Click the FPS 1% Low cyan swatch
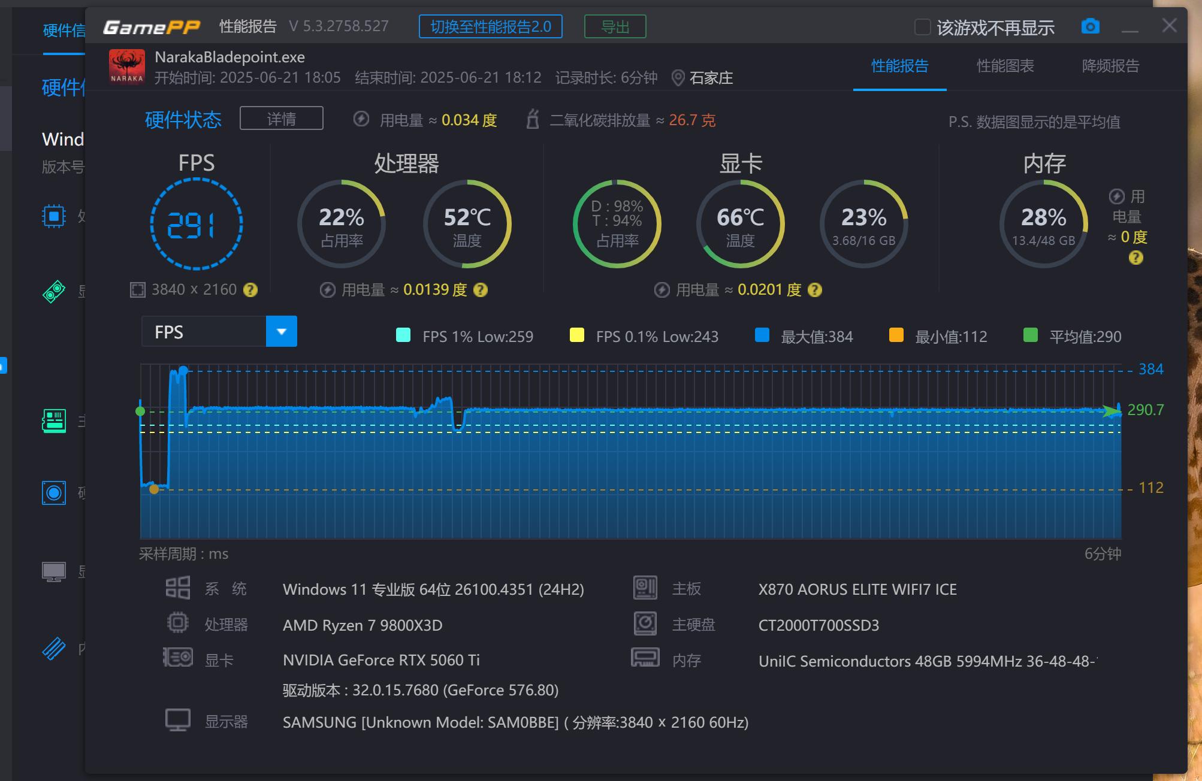The width and height of the screenshot is (1202, 781). pyautogui.click(x=403, y=335)
